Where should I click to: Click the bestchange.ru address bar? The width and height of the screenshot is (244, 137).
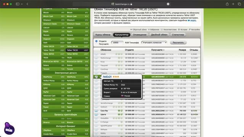[x=122, y=4]
